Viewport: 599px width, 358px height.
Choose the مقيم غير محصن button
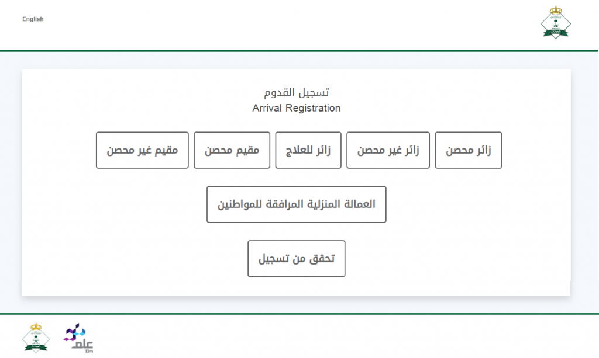click(x=142, y=150)
